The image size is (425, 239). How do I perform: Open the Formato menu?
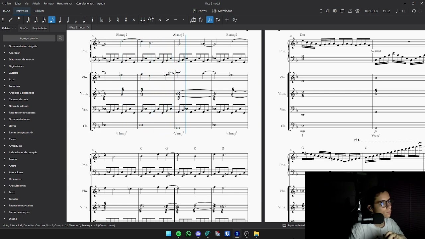point(48,4)
